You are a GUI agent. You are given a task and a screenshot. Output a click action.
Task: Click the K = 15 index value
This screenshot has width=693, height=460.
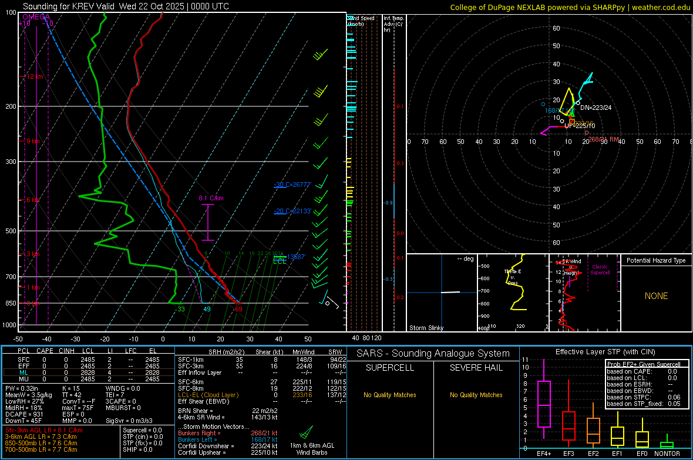pyautogui.click(x=70, y=388)
